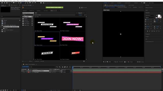163x91 pixels.
Task: Select the Selection (arrow) tool
Action: click(x=5, y=3)
